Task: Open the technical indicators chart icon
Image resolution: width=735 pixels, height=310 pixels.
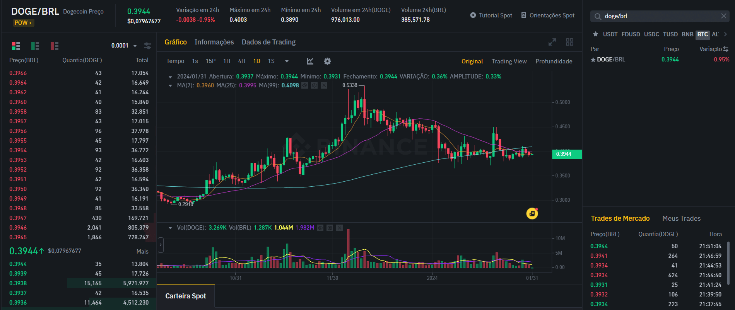Action: pos(310,61)
